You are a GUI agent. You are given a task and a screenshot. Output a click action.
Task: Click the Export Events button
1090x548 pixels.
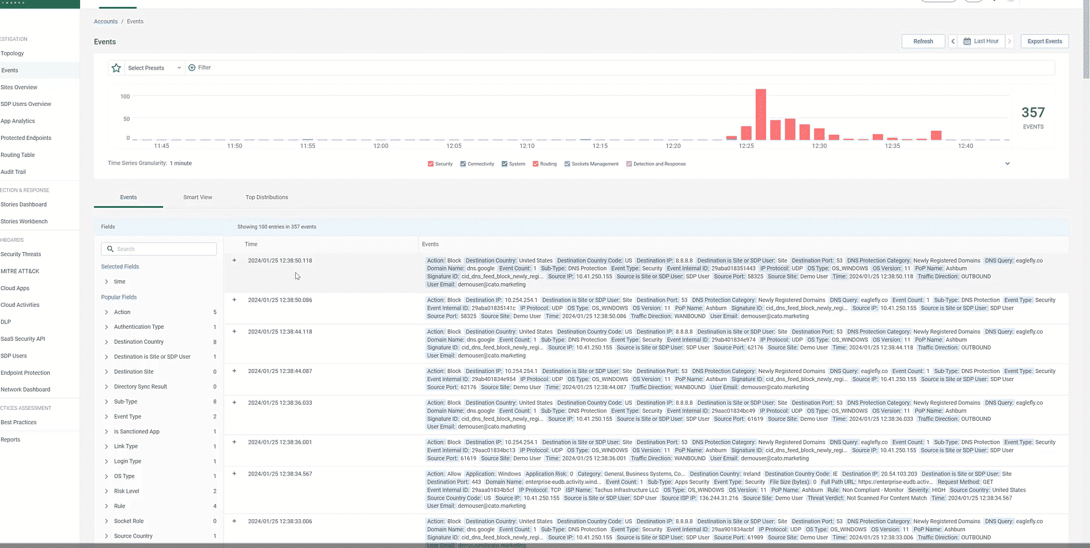tap(1044, 41)
